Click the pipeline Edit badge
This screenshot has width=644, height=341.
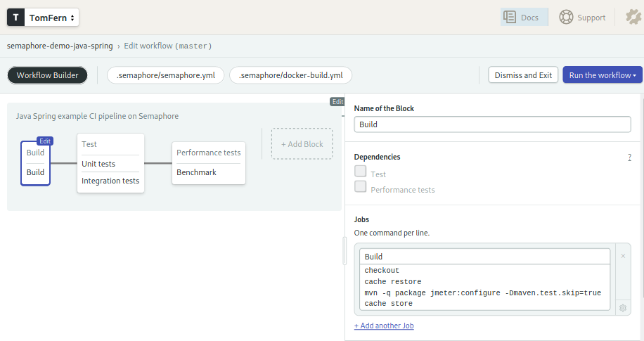(337, 102)
